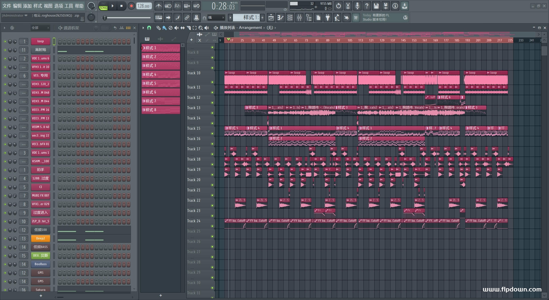The width and height of the screenshot is (549, 300).
Task: Click the Deep2 channel button
Action: [40, 238]
